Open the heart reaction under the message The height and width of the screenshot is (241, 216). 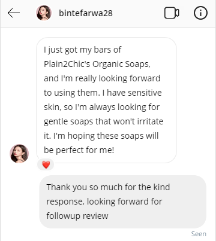point(46,164)
